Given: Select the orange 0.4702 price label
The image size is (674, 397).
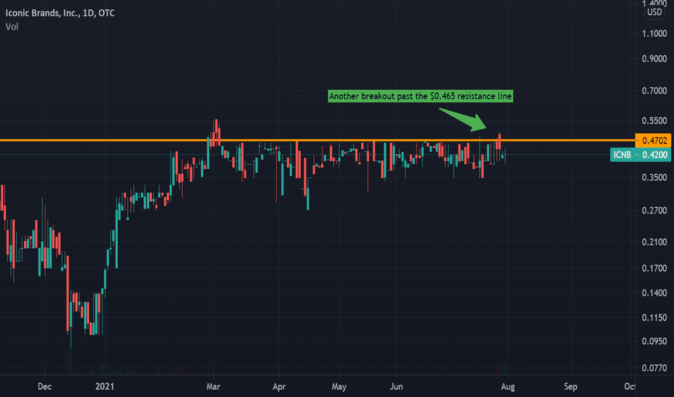Looking at the screenshot, I should (x=653, y=140).
